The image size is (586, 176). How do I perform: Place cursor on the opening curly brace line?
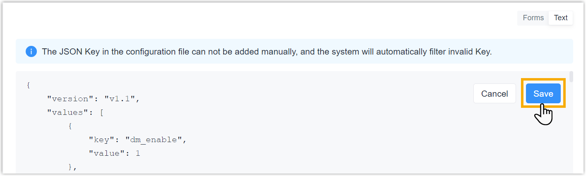(x=28, y=86)
